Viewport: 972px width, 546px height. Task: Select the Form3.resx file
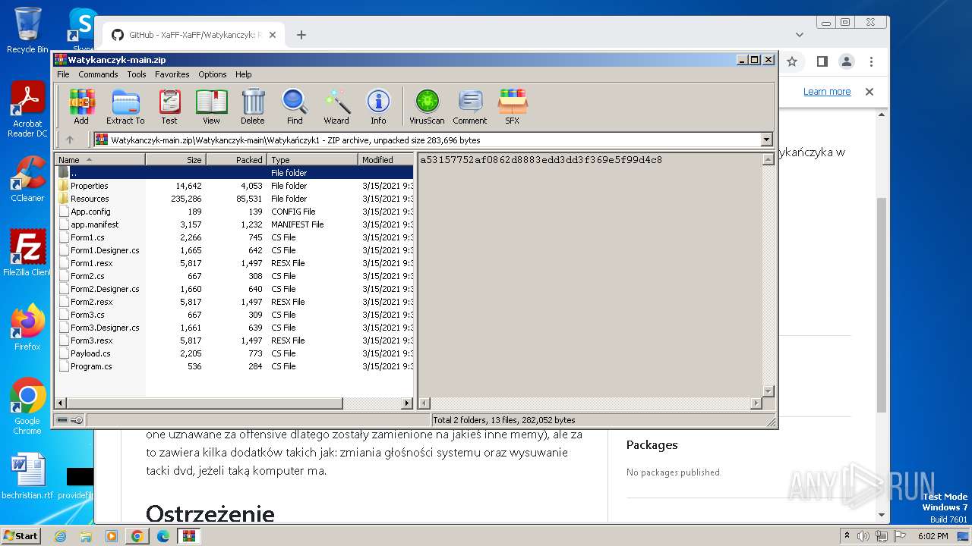(x=234, y=340)
